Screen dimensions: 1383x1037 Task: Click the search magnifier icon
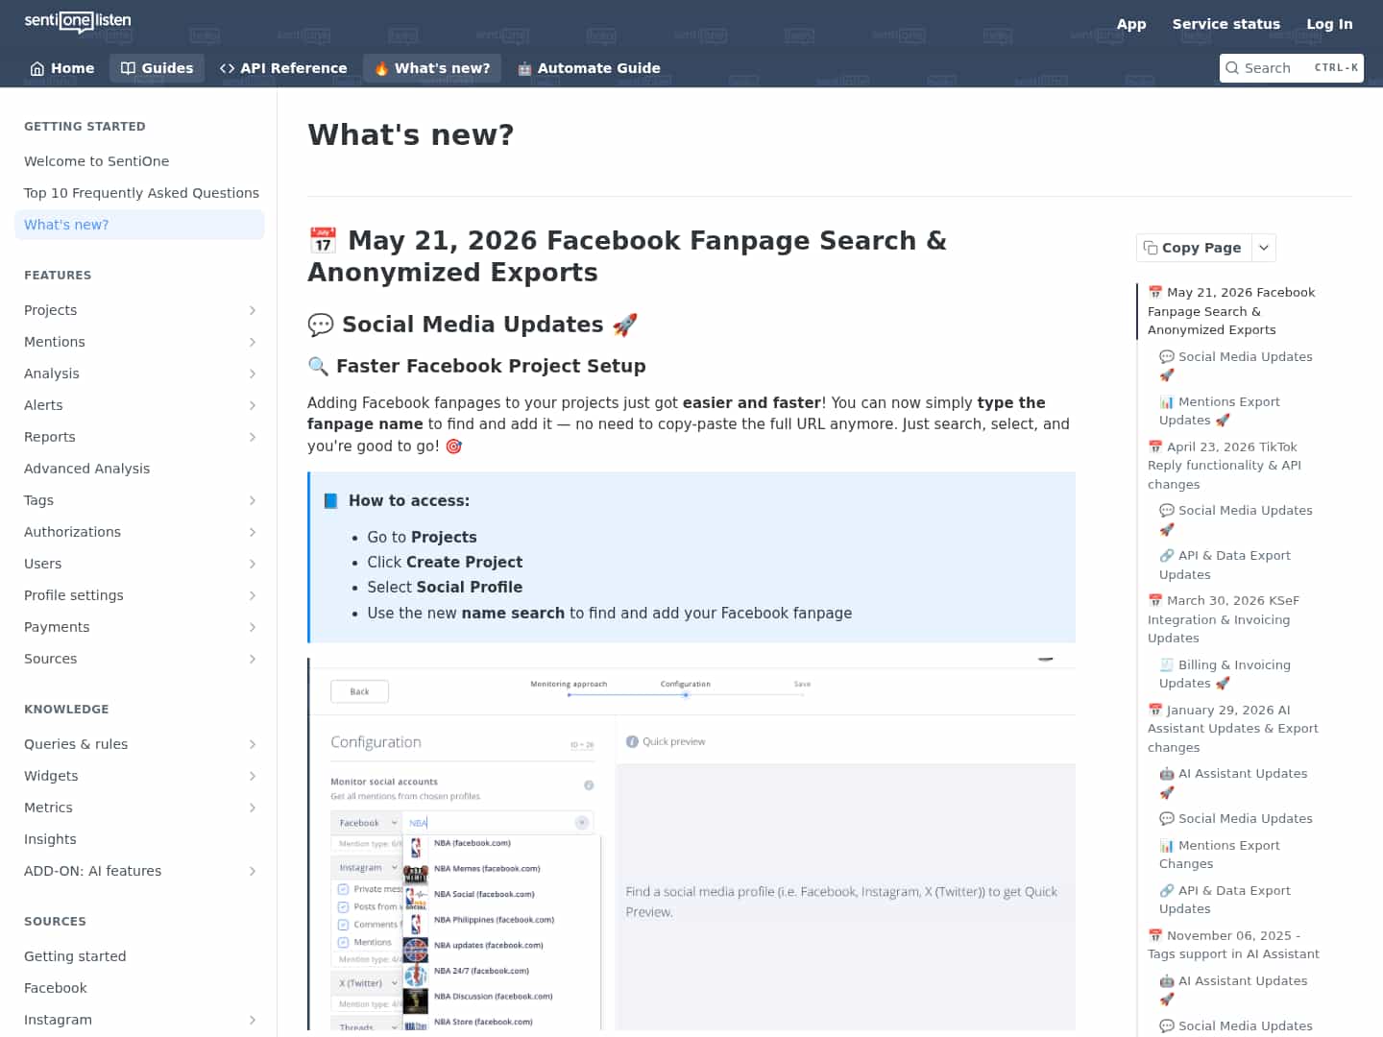(x=1232, y=68)
